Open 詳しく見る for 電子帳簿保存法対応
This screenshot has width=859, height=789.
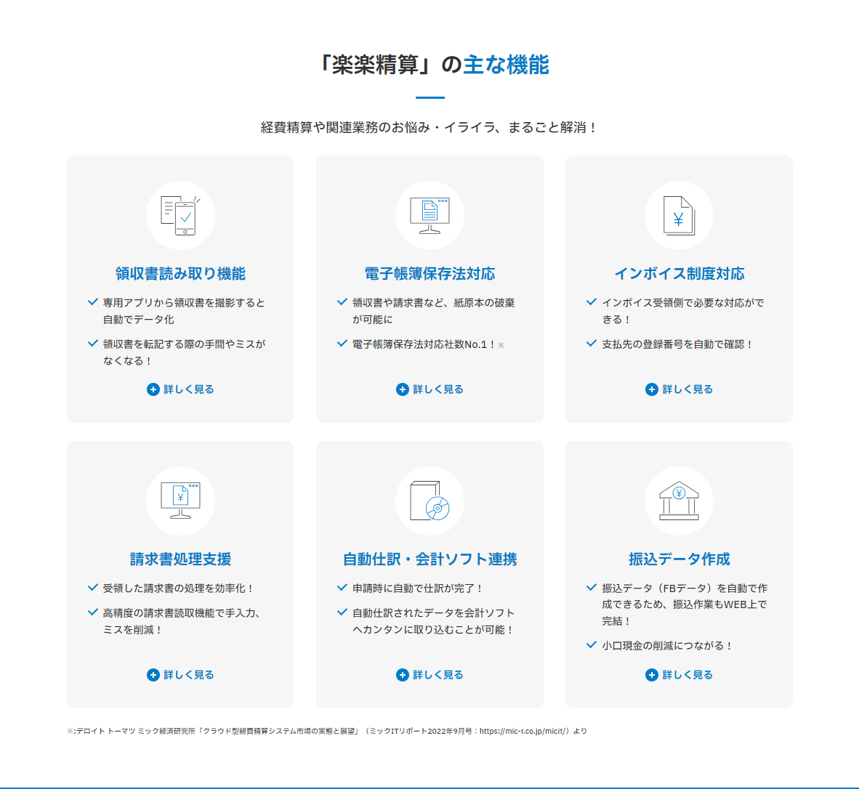point(437,389)
